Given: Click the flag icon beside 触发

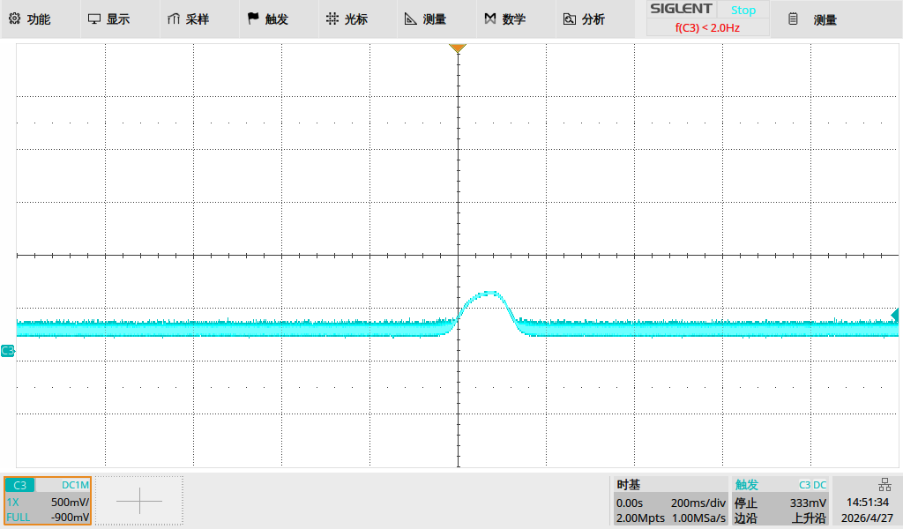Looking at the screenshot, I should pyautogui.click(x=253, y=19).
